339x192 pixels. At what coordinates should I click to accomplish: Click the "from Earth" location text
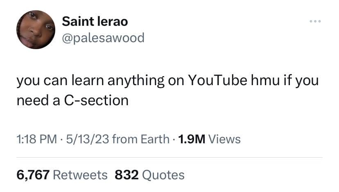point(140,140)
